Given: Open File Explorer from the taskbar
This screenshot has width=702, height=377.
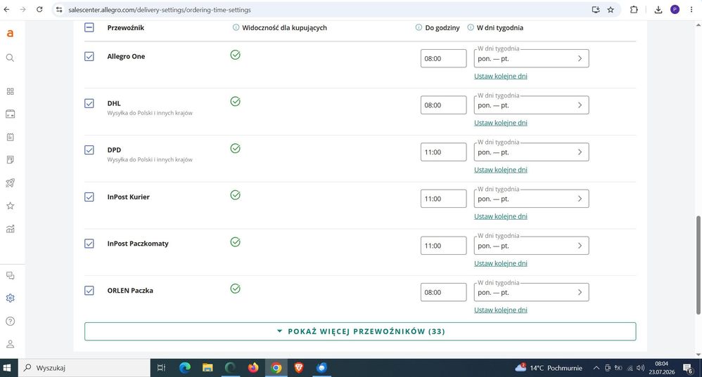Looking at the screenshot, I should pos(208,368).
